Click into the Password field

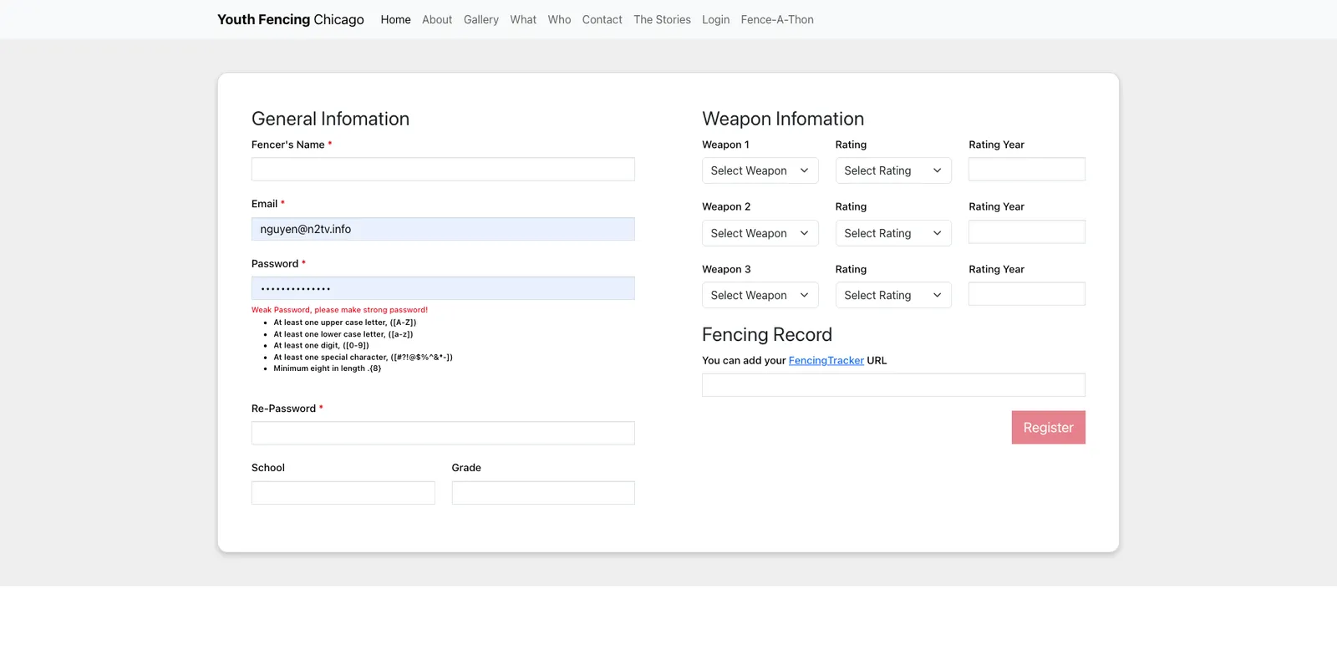(x=443, y=288)
